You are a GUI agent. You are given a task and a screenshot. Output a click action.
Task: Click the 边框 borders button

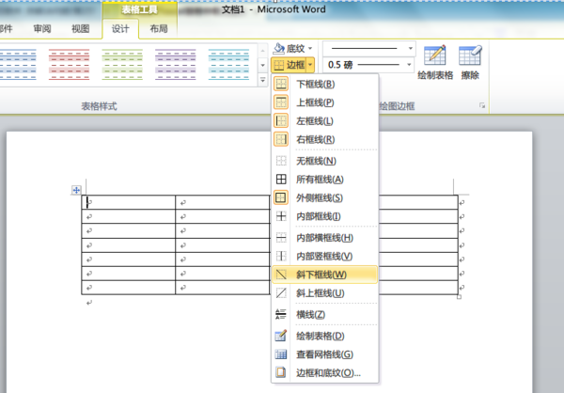(x=289, y=65)
